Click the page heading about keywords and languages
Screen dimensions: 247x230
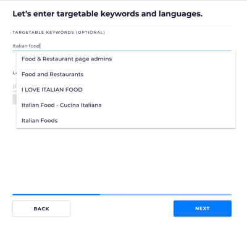(107, 14)
